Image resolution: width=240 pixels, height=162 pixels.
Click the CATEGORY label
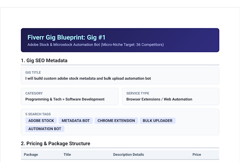click(x=34, y=93)
